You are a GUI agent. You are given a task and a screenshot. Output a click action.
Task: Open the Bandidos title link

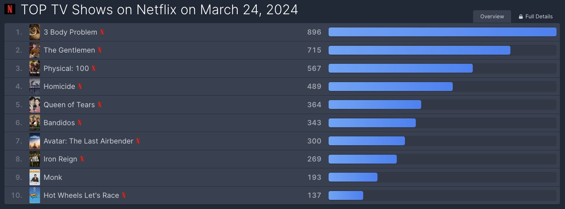tap(59, 123)
